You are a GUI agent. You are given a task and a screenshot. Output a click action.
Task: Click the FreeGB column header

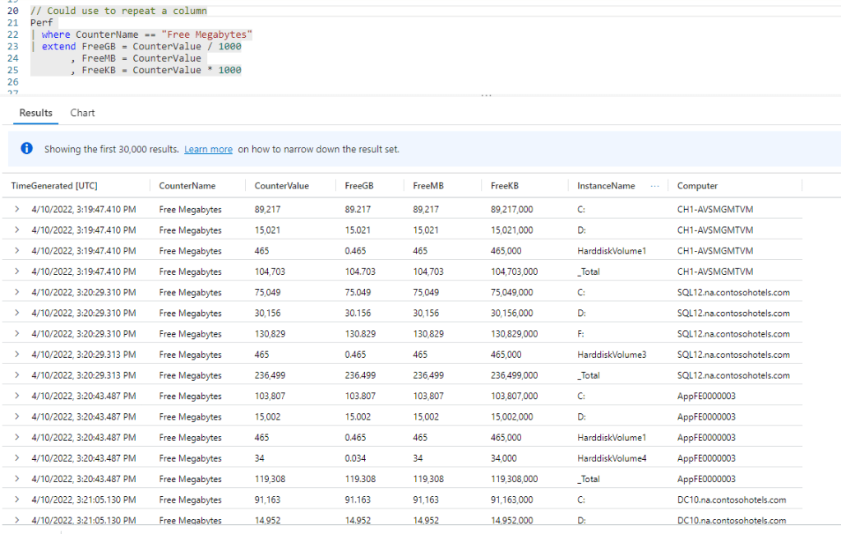[359, 186]
